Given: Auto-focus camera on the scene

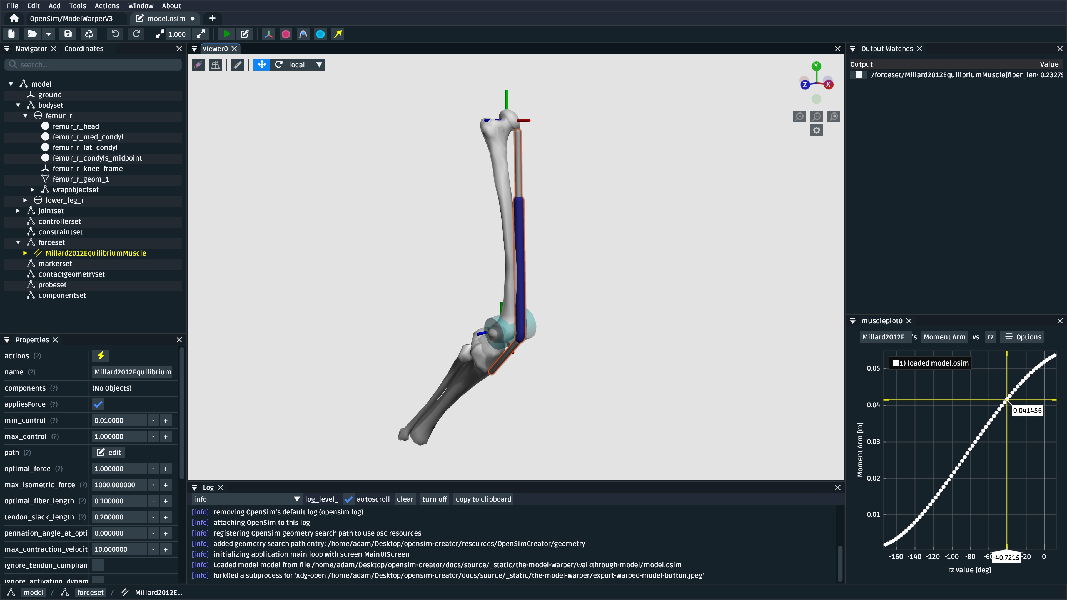Looking at the screenshot, I should point(834,116).
